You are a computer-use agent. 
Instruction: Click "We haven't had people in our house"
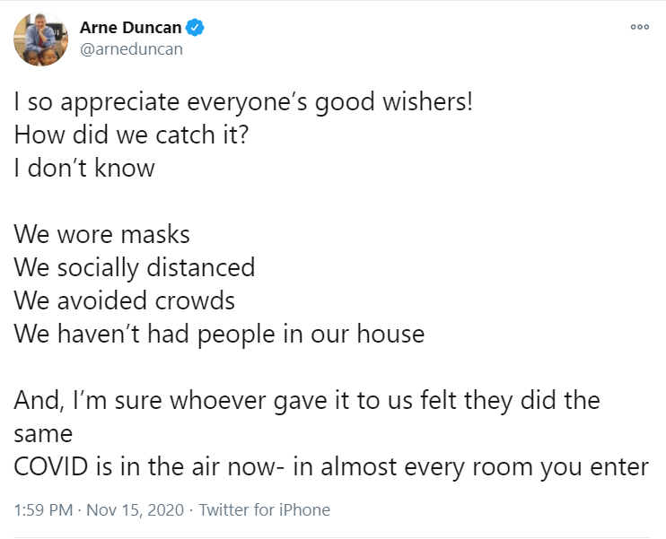coord(219,334)
